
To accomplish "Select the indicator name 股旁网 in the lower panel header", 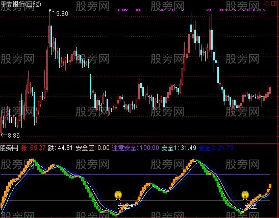I will [x=9, y=148].
